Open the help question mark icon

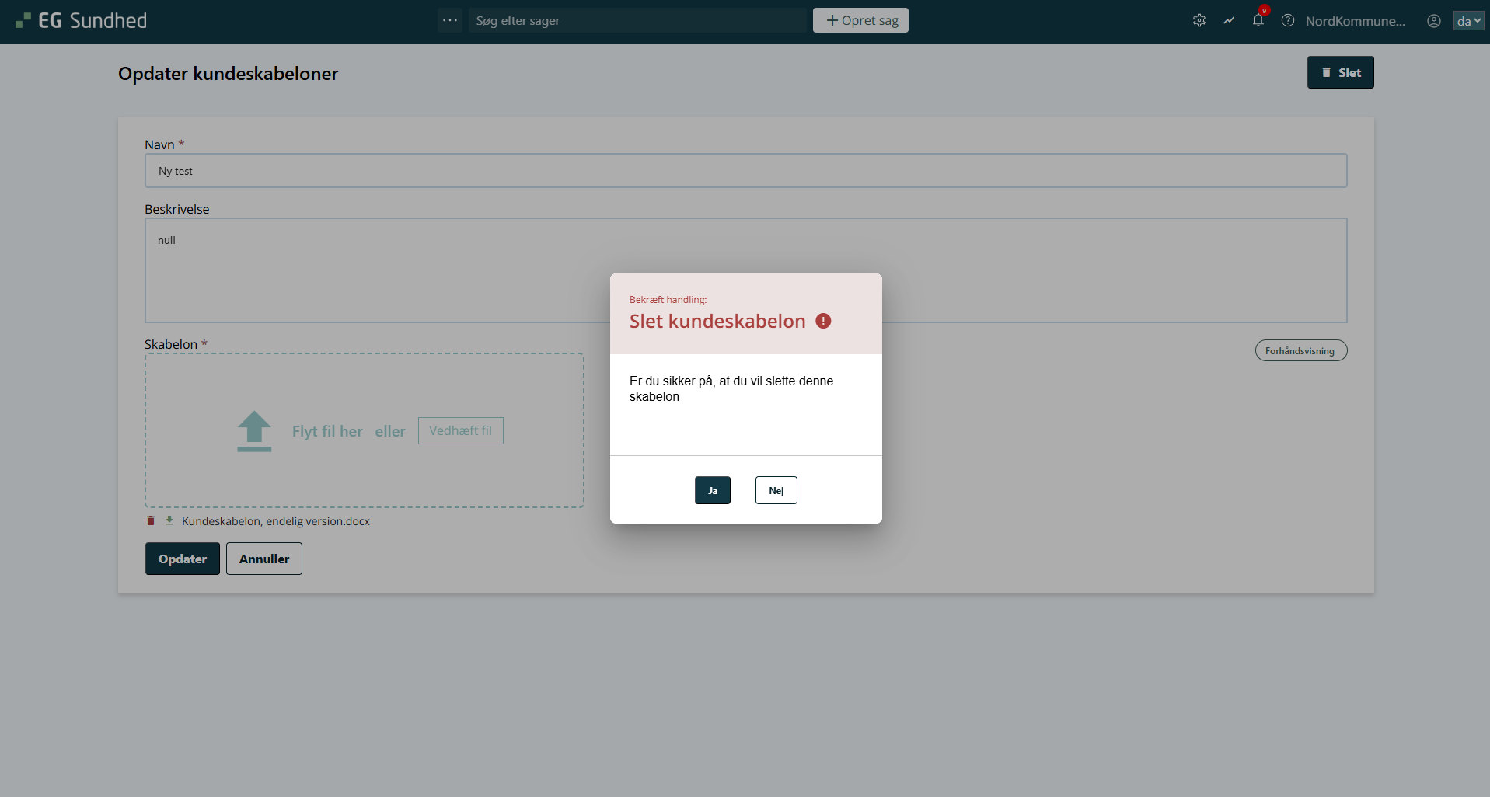[x=1288, y=21]
